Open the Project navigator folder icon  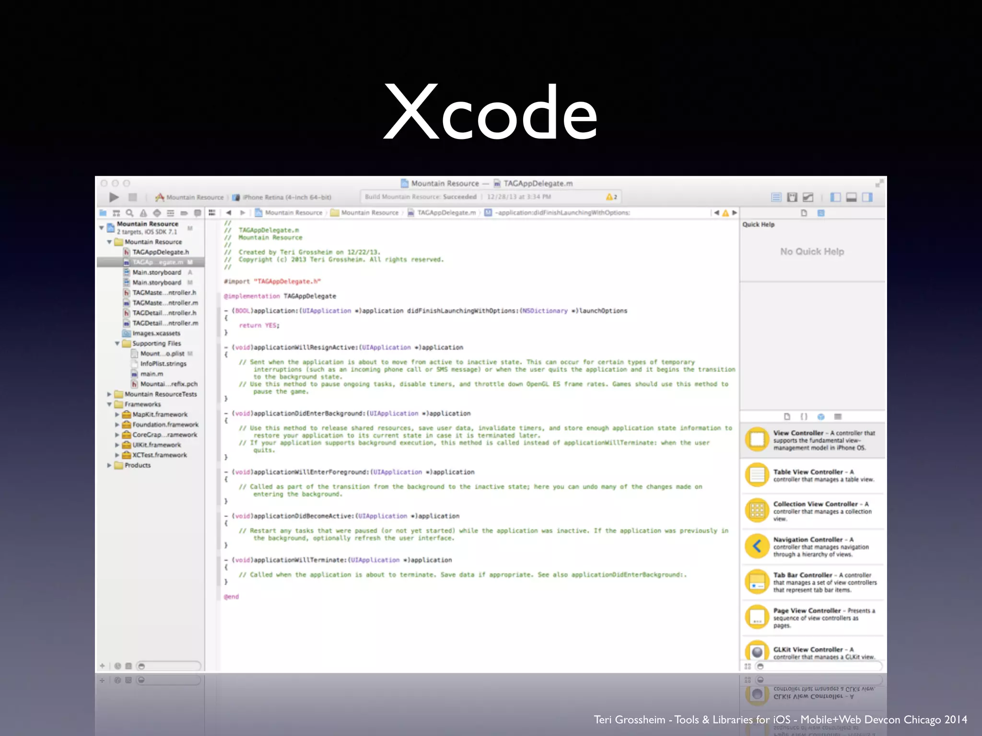[x=103, y=213]
